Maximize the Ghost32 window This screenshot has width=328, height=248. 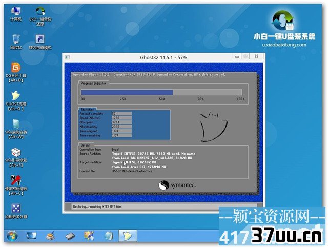pyautogui.click(x=245, y=56)
